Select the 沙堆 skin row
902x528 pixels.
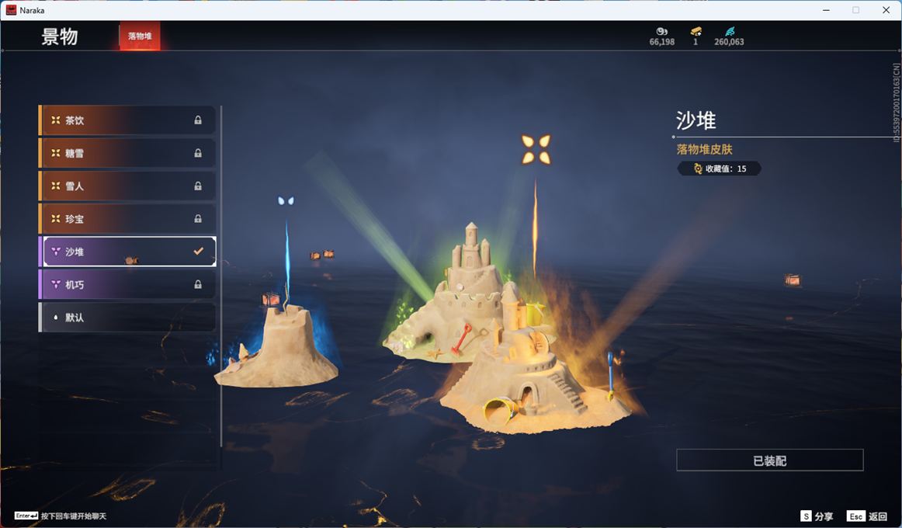click(x=127, y=252)
